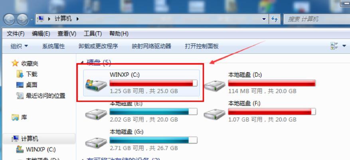This screenshot has height=160, width=350.
Task: Click the C: drive red usage bar
Action: coord(153,83)
